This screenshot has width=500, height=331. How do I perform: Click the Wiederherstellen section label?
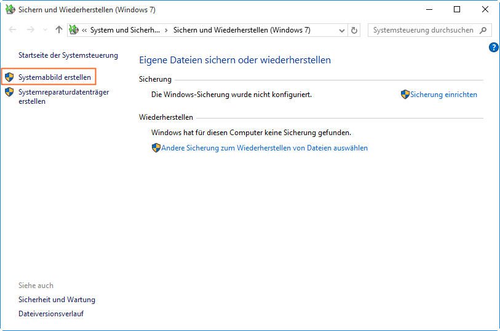click(x=166, y=117)
